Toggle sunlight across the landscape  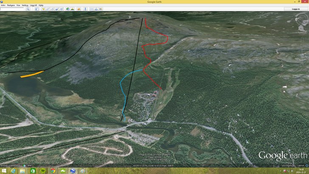click(73, 8)
